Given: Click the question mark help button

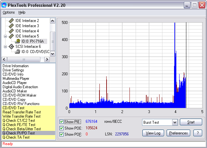Looking at the screenshot, I should [x=198, y=133].
